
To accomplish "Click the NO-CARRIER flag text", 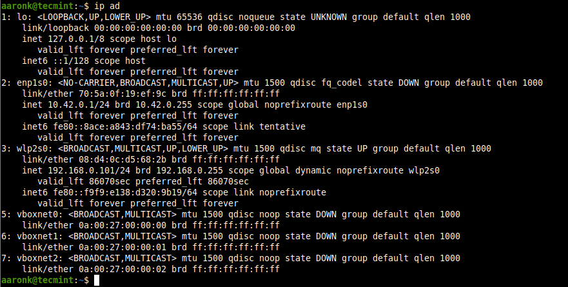I will pyautogui.click(x=89, y=83).
